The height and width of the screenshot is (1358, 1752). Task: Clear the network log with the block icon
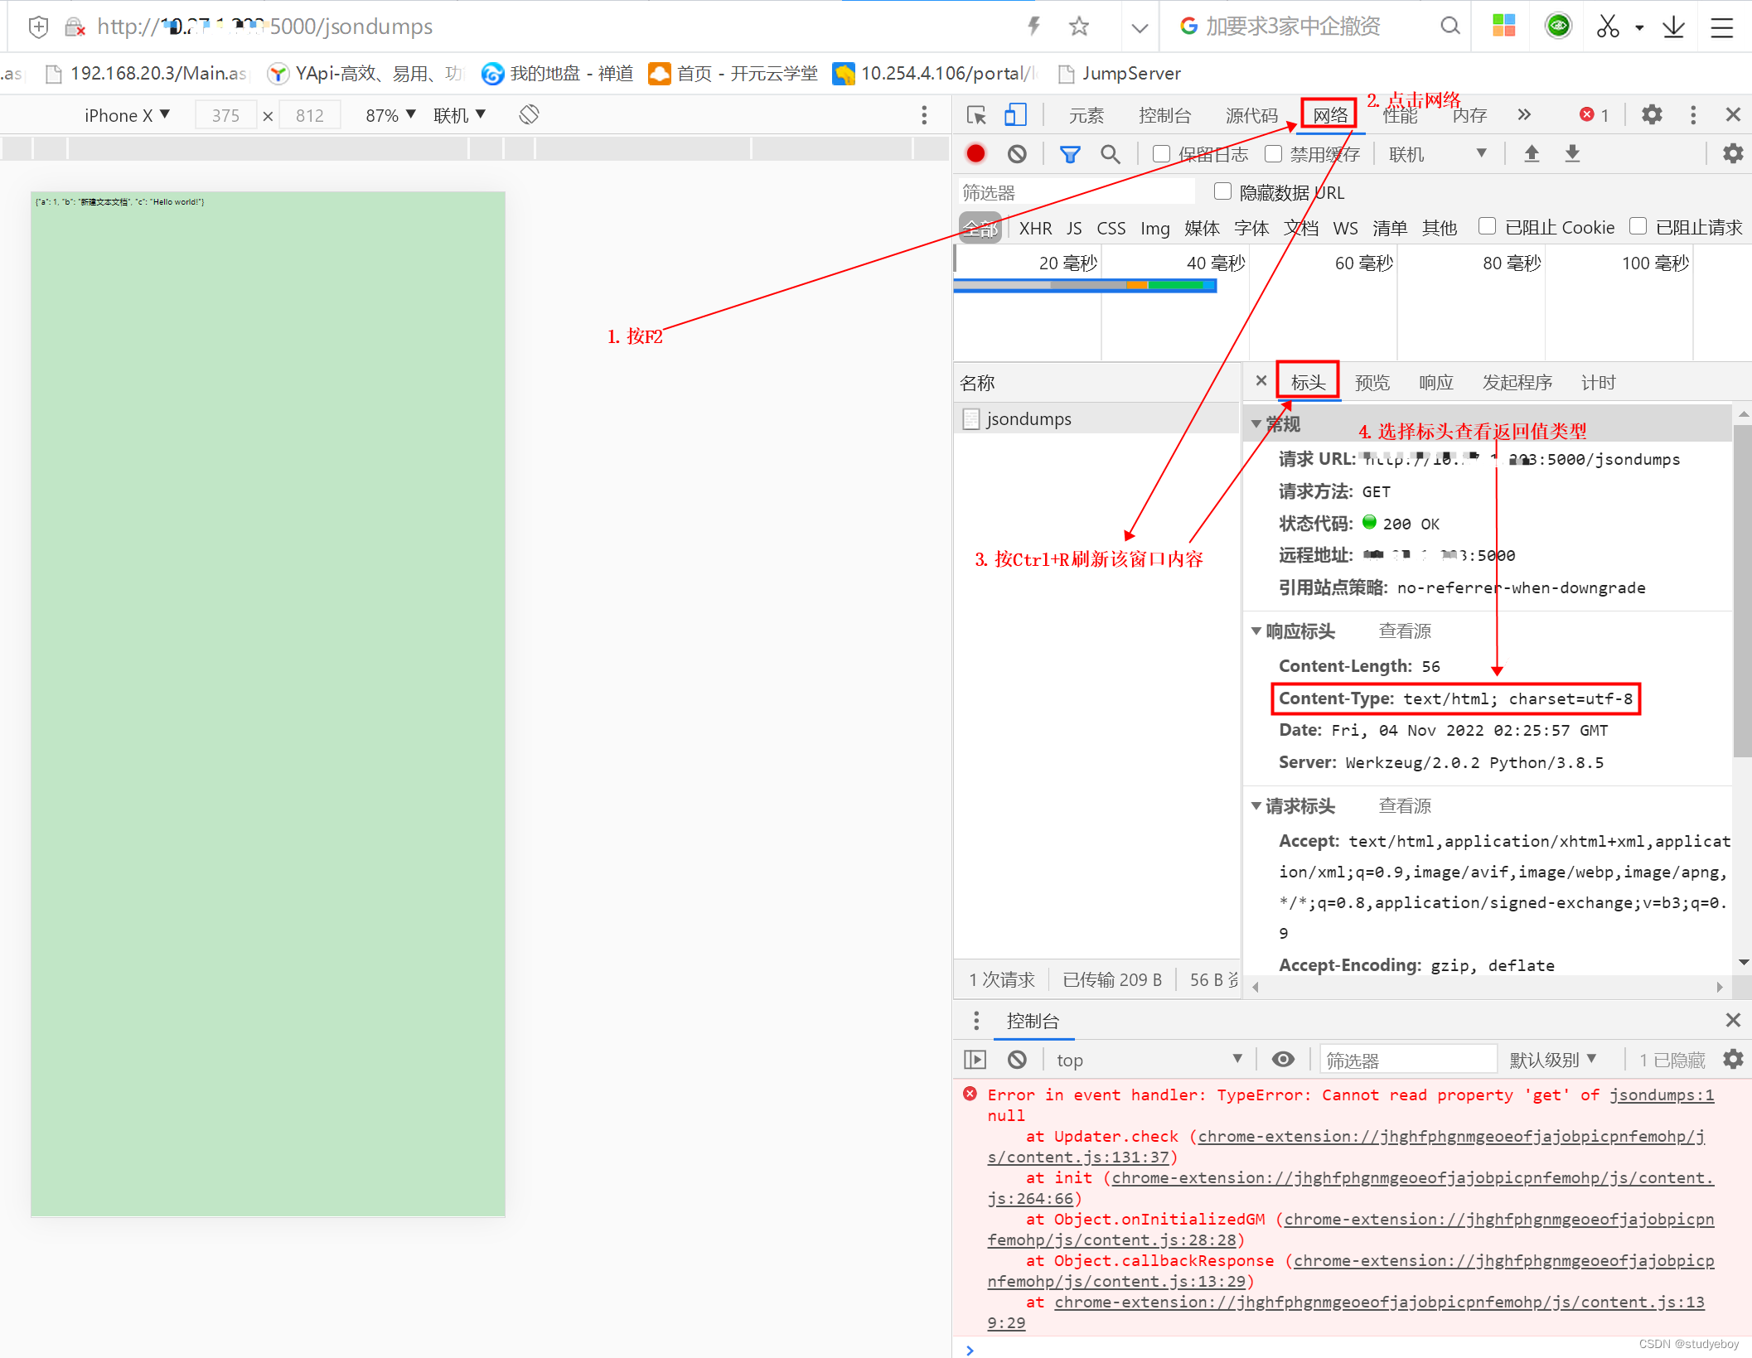point(1017,154)
